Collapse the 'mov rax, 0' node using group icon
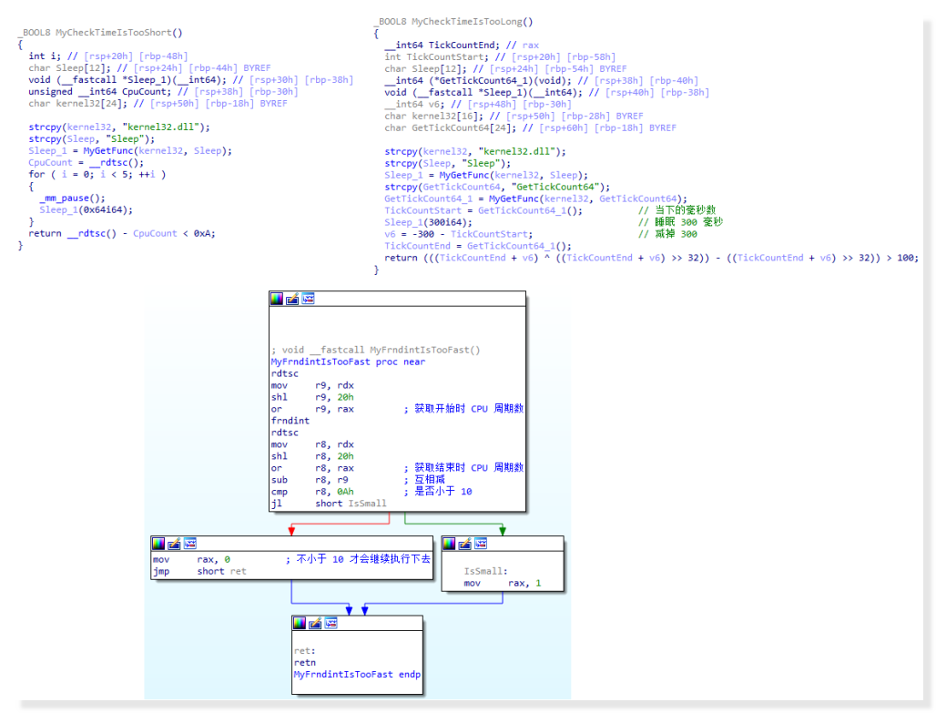The width and height of the screenshot is (936, 713). point(189,544)
